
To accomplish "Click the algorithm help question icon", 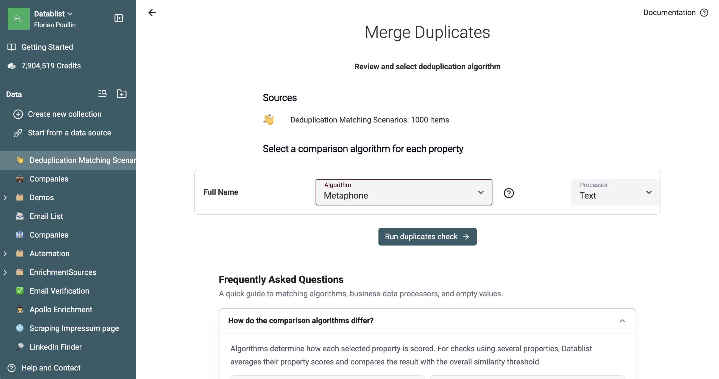I will coord(509,193).
